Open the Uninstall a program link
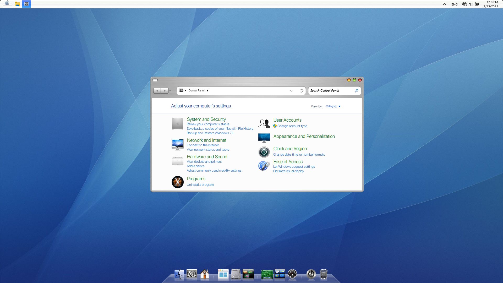This screenshot has width=503, height=283. click(x=200, y=185)
